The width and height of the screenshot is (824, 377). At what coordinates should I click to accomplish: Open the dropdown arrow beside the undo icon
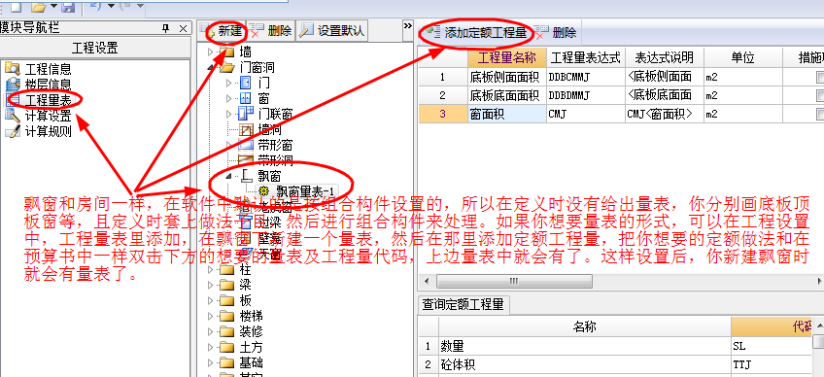click(x=111, y=6)
